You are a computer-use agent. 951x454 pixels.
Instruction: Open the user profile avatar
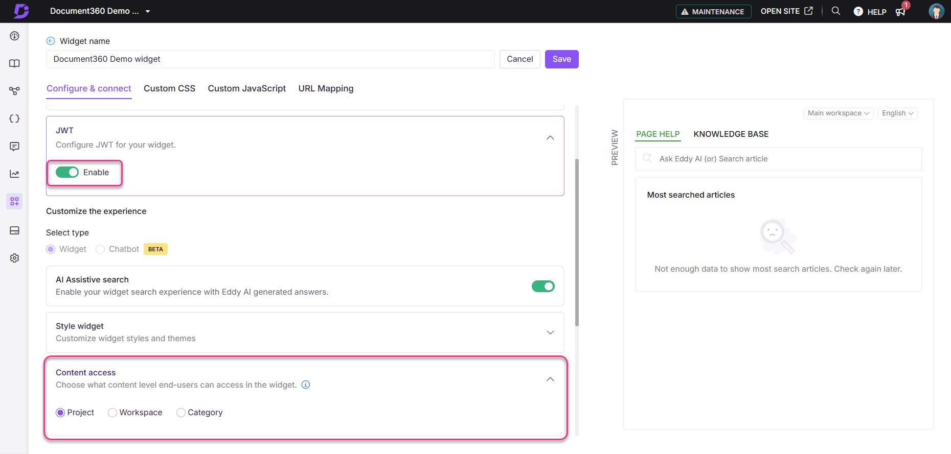[936, 11]
